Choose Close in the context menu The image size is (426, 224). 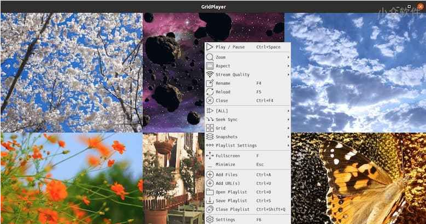click(222, 101)
